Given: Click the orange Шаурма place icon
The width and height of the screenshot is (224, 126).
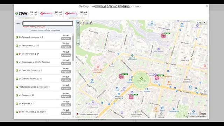Looking at the screenshot, I should coord(169,82).
